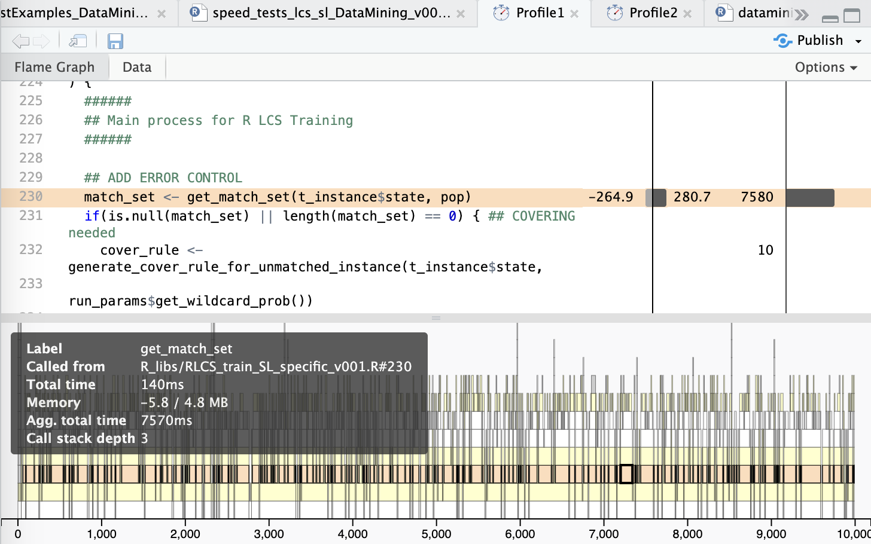This screenshot has width=871, height=544.
Task: Switch to the Data tab
Action: [137, 68]
